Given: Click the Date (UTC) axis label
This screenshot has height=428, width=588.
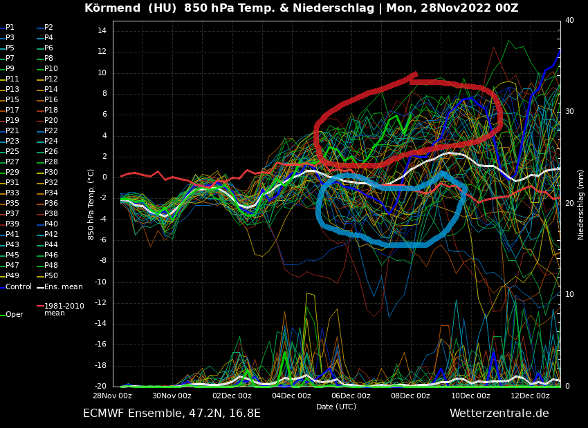Looking at the screenshot, I should coord(336,407).
